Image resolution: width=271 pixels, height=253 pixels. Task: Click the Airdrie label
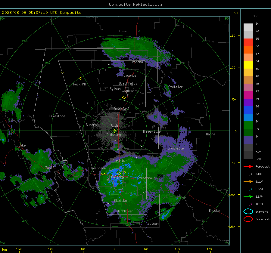point(119,161)
